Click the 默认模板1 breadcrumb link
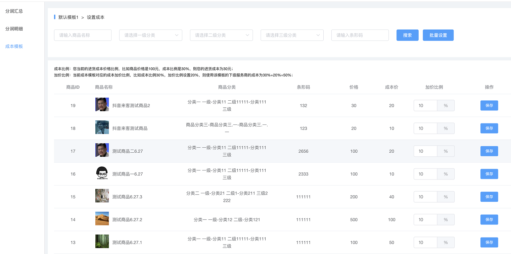The image size is (511, 254). [68, 17]
